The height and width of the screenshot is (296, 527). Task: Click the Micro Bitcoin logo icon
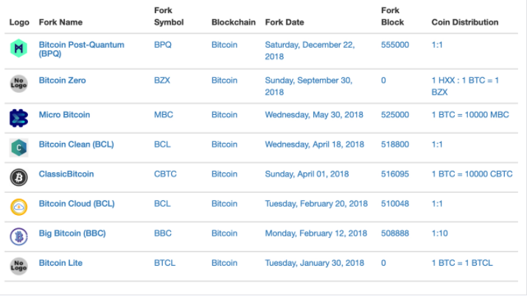18,117
